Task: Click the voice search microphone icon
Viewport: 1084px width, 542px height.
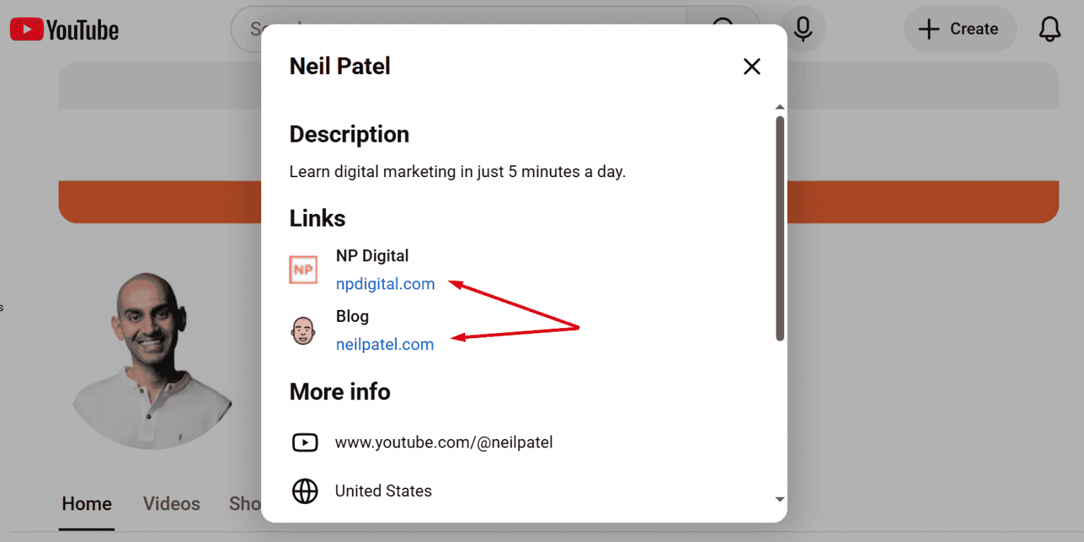Action: [x=802, y=29]
